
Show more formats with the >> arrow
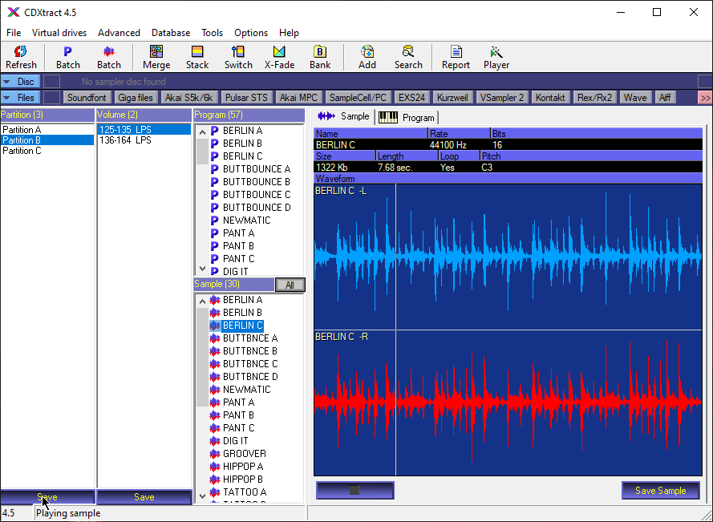pos(705,98)
